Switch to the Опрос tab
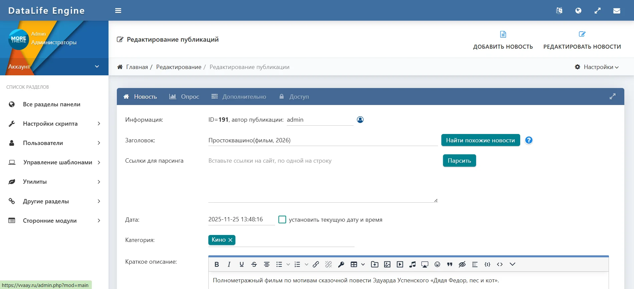This screenshot has height=289, width=634. [184, 97]
